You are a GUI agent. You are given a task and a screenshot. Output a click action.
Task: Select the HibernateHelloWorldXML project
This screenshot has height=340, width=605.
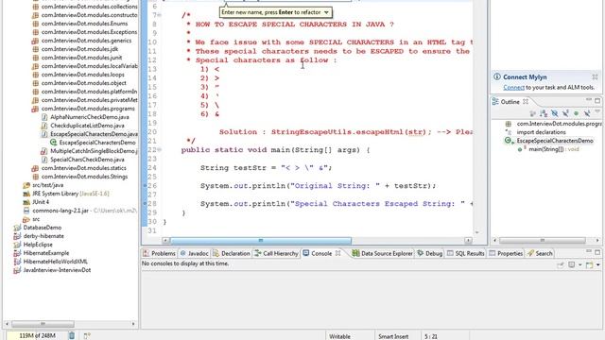coord(55,262)
